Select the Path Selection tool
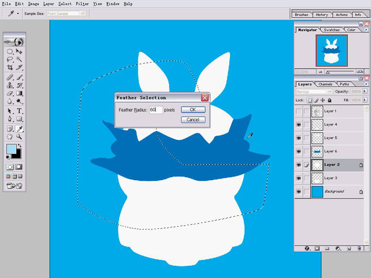Image resolution: width=371 pixels, height=278 pixels. (x=10, y=111)
